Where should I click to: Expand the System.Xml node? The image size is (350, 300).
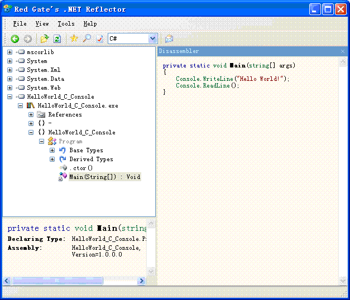9,70
